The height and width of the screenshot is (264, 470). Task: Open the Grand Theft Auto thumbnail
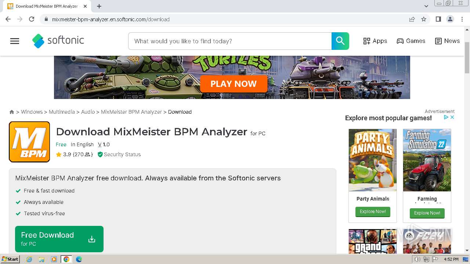pyautogui.click(x=373, y=242)
